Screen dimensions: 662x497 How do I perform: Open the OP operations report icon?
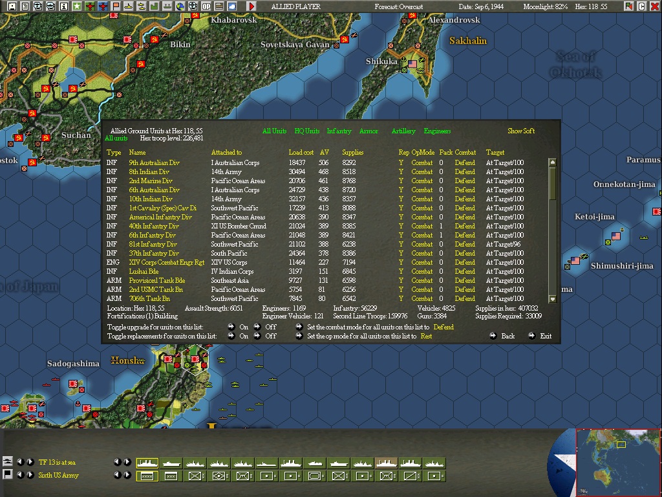tap(206, 6)
